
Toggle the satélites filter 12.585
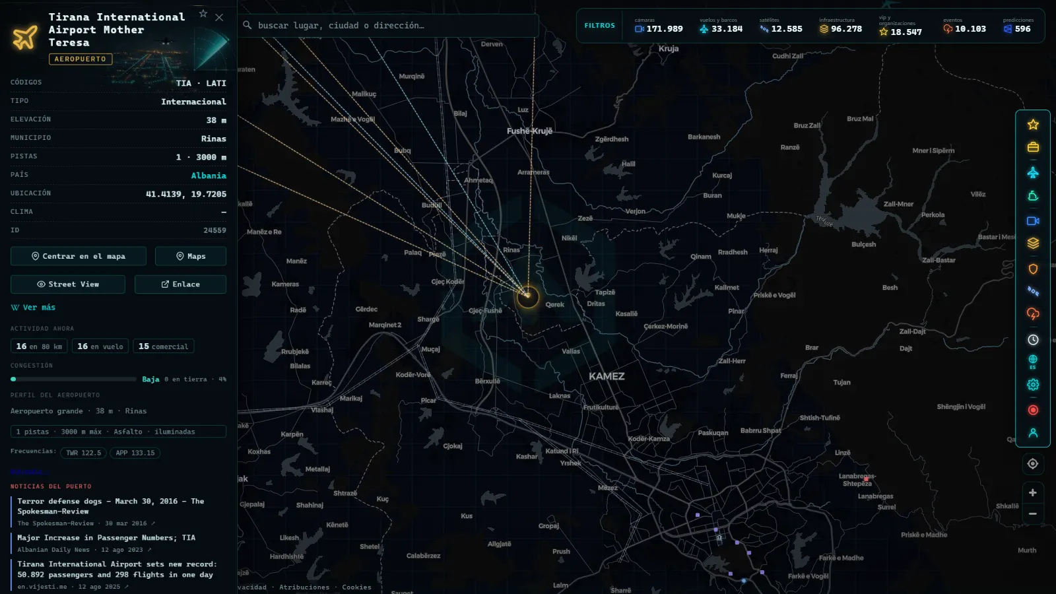tap(781, 26)
